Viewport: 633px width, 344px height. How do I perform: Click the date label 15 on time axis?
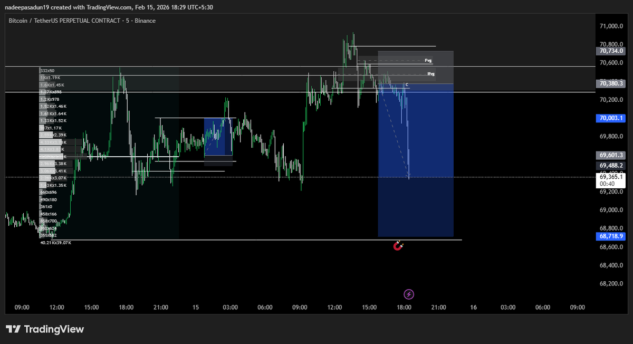click(x=196, y=308)
